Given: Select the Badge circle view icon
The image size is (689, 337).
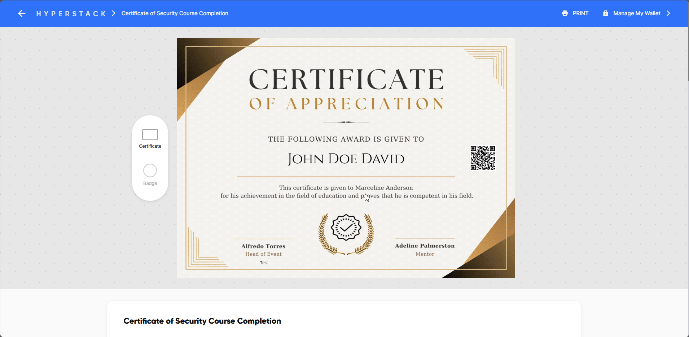Looking at the screenshot, I should pos(150,170).
